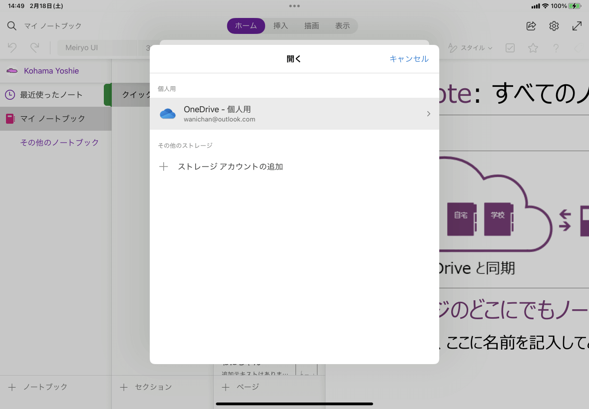Add a new ノートブック

[37, 387]
